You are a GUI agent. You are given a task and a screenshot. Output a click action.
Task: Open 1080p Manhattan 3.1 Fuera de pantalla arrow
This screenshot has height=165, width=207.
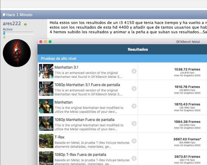[134, 89]
